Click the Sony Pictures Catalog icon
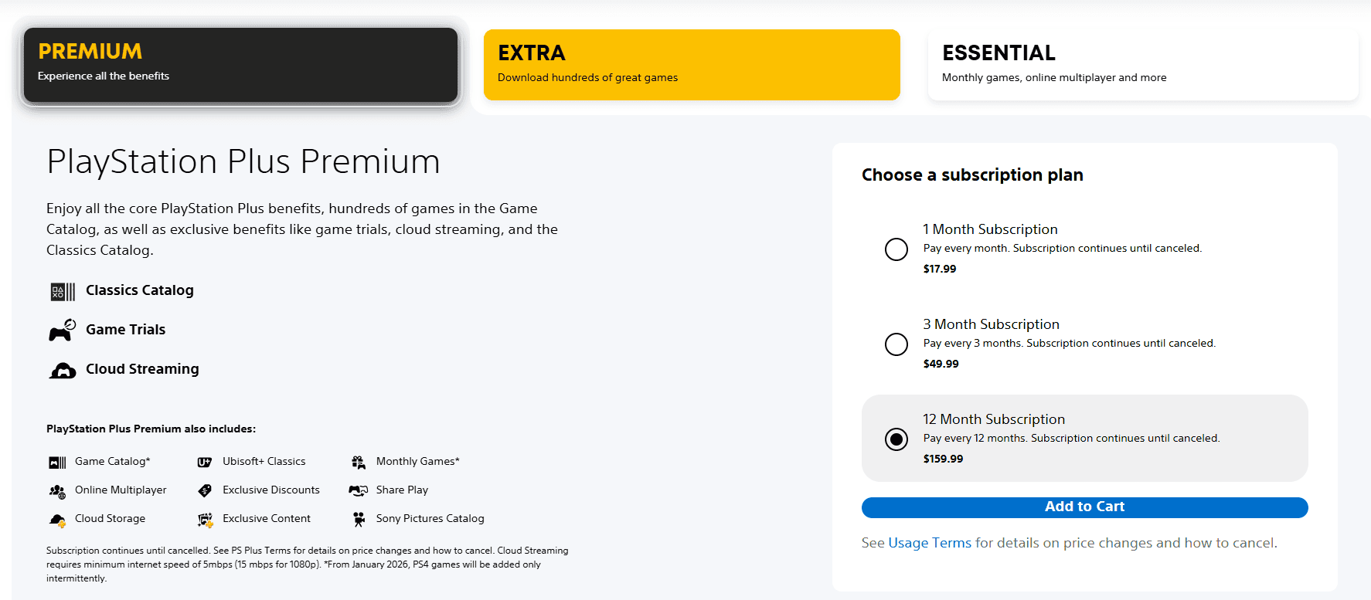This screenshot has height=600, width=1371. click(x=359, y=519)
